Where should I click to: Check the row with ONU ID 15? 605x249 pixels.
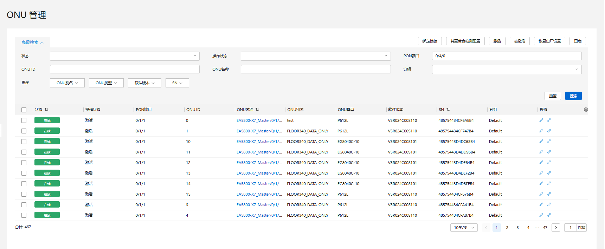(x=24, y=194)
